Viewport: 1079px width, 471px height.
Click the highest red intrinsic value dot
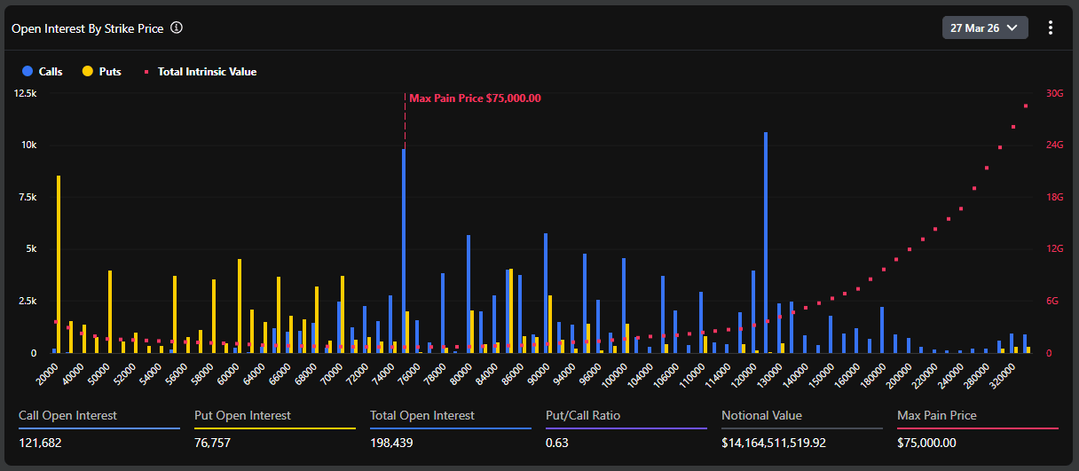[x=1026, y=106]
